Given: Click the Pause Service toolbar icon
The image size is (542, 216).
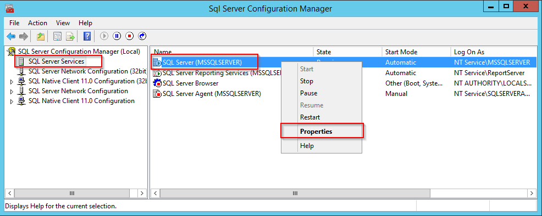Looking at the screenshot, I should (x=117, y=36).
